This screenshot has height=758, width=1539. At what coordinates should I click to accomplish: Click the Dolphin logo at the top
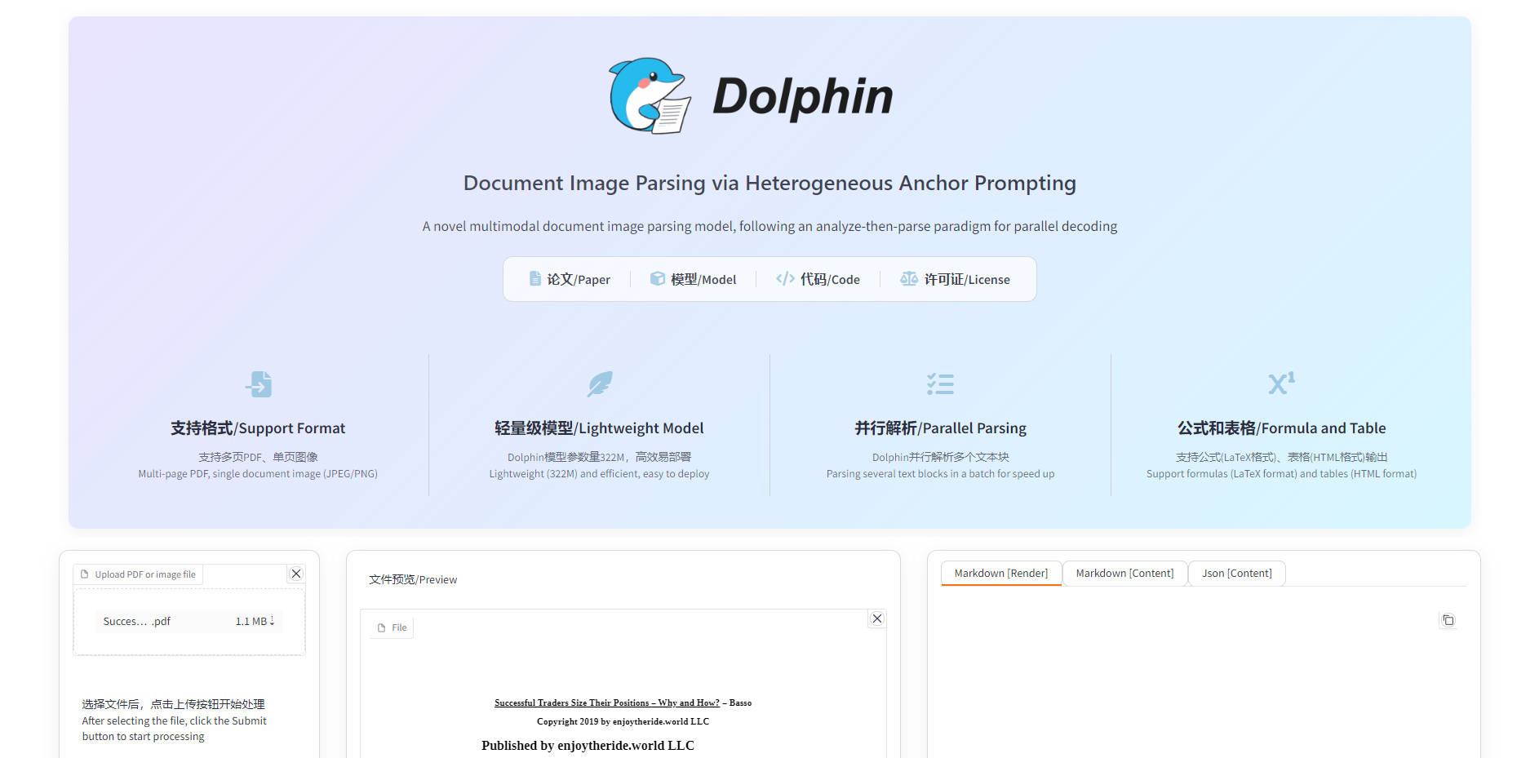point(649,97)
